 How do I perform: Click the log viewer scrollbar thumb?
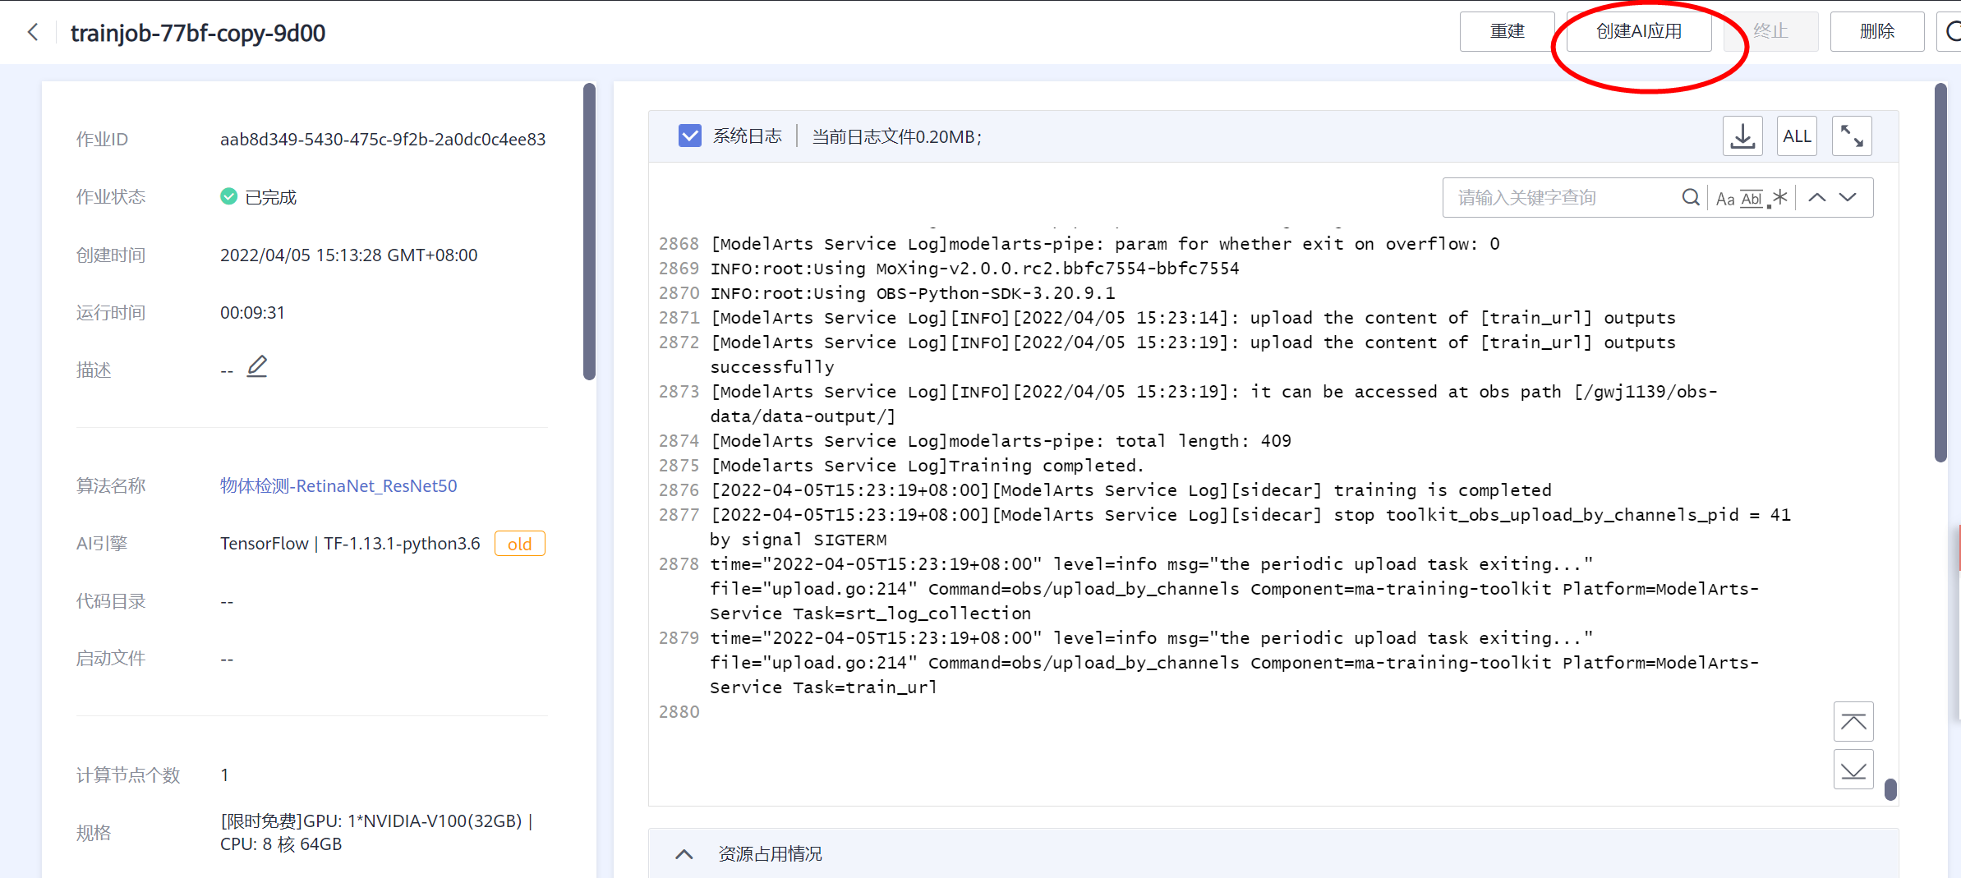(1890, 789)
